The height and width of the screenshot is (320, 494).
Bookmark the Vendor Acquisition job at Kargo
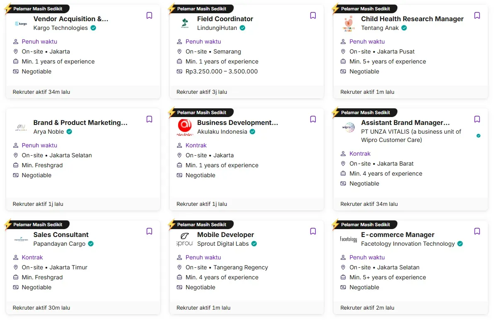(x=149, y=15)
